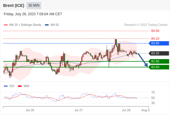Click the MA 20 + Bollinger Bands legend swatch

pyautogui.click(x=6, y=25)
